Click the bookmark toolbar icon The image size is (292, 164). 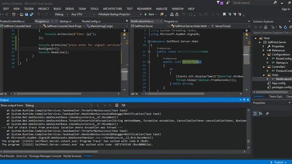point(224,14)
